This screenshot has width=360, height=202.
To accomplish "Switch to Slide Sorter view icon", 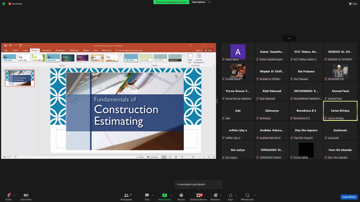I will [x=170, y=157].
